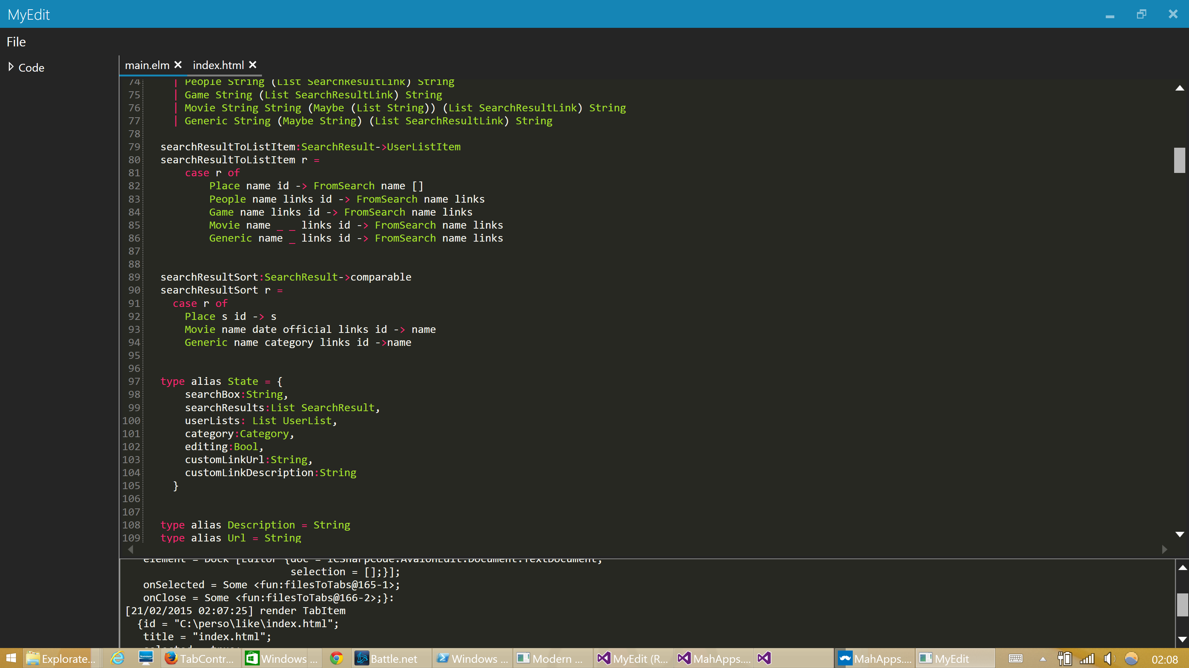Click editor scrollbar down arrow
Viewport: 1189px width, 668px height.
point(1179,534)
